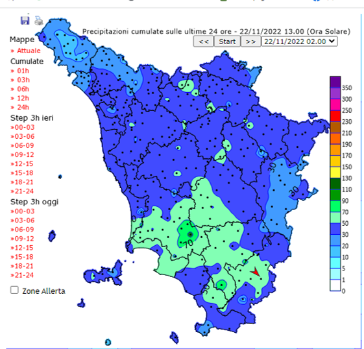
Task: Open the date and time dropdown
Action: [x=299, y=42]
